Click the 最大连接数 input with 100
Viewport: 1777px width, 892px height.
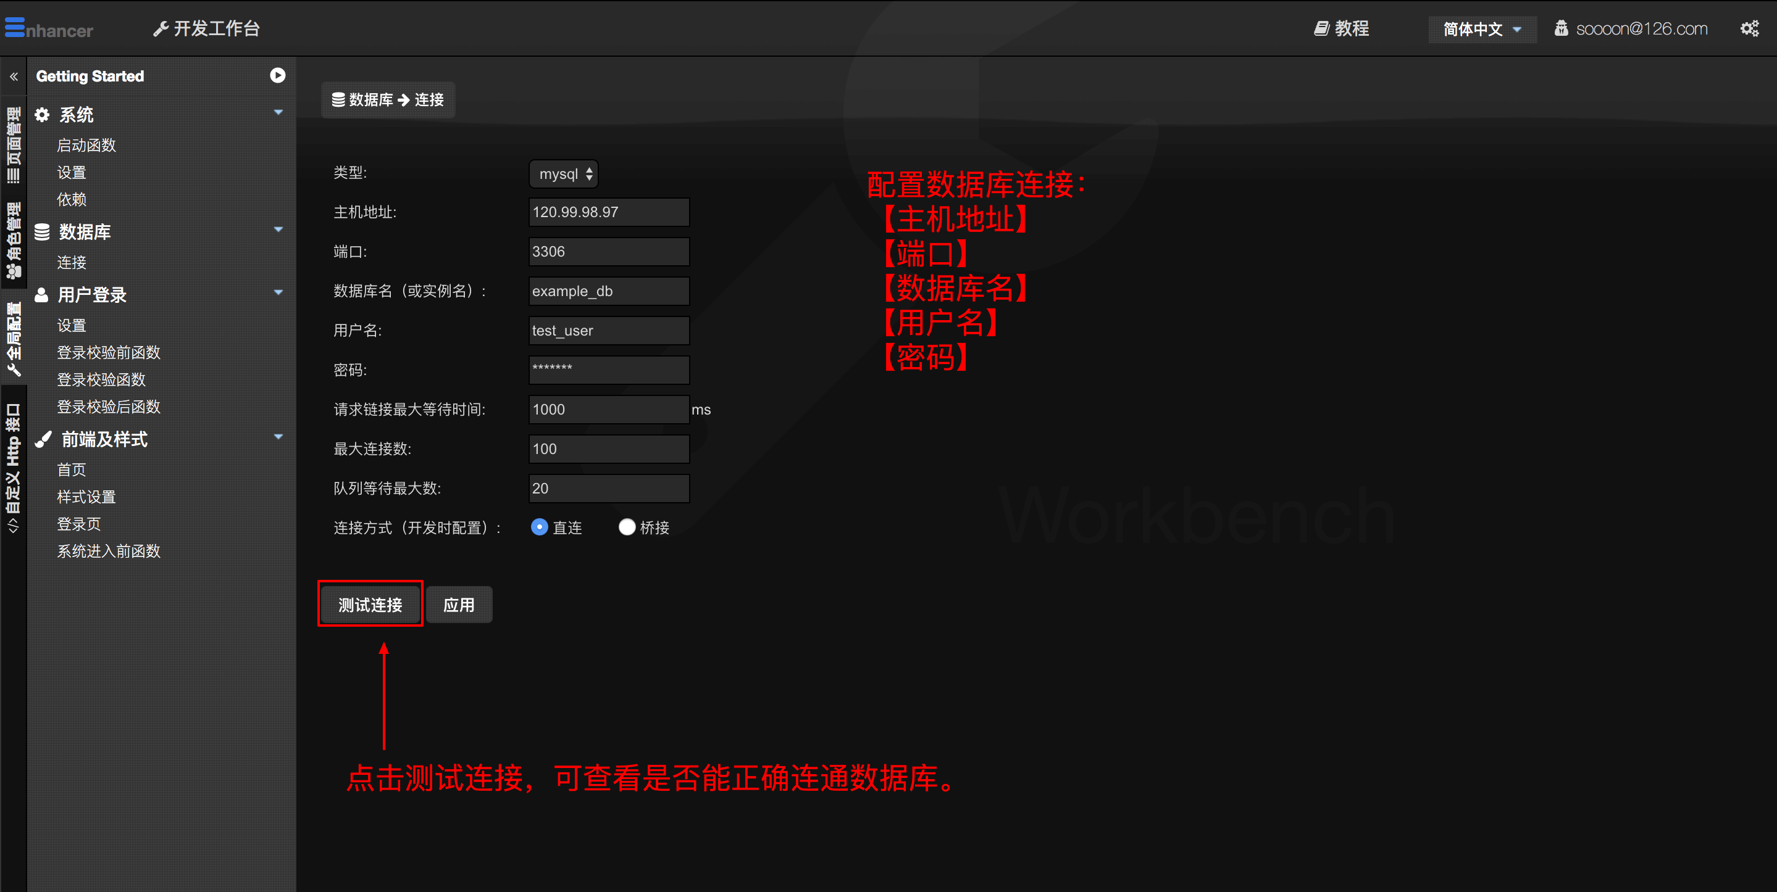(609, 448)
